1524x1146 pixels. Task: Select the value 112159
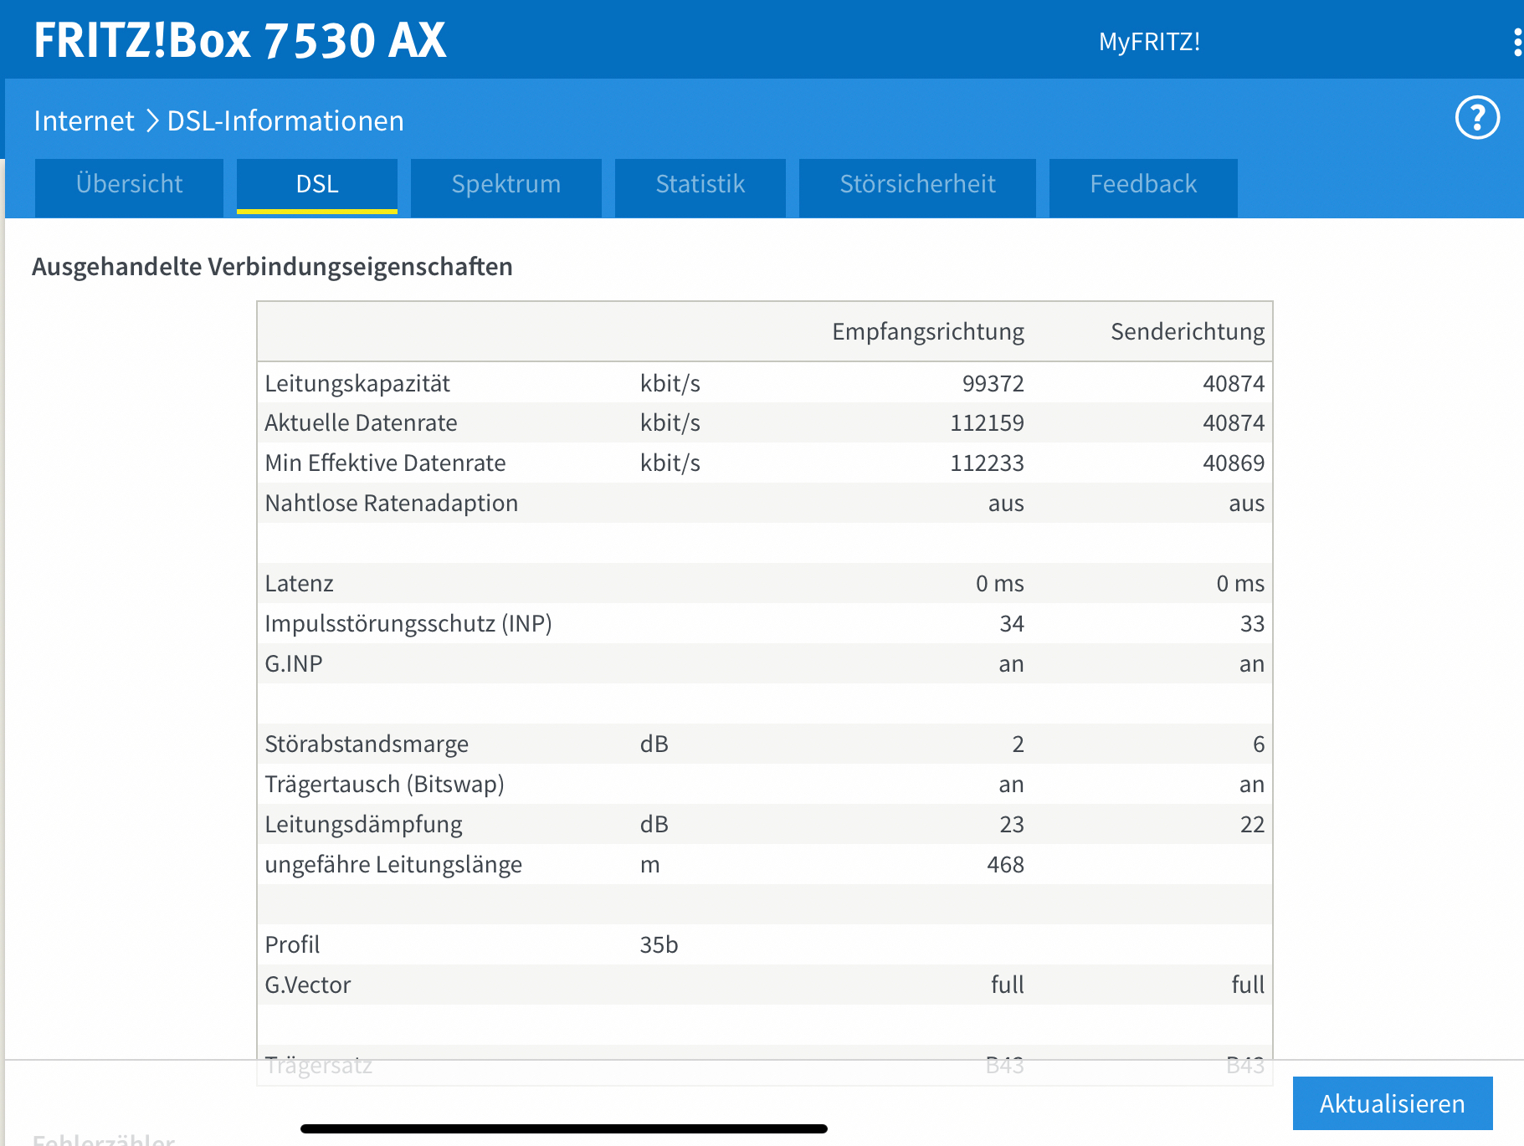click(x=987, y=422)
